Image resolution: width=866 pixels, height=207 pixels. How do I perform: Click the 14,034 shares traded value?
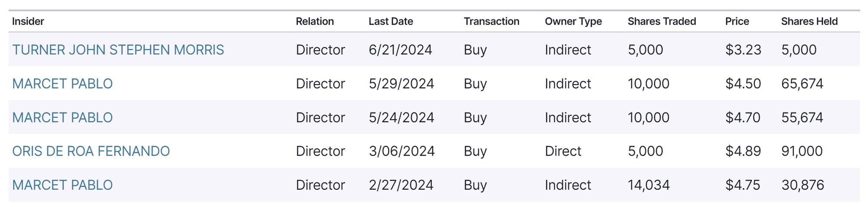[x=649, y=185]
